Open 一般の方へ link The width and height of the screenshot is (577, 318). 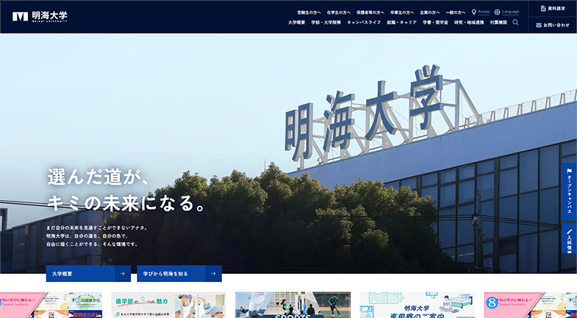pos(455,12)
